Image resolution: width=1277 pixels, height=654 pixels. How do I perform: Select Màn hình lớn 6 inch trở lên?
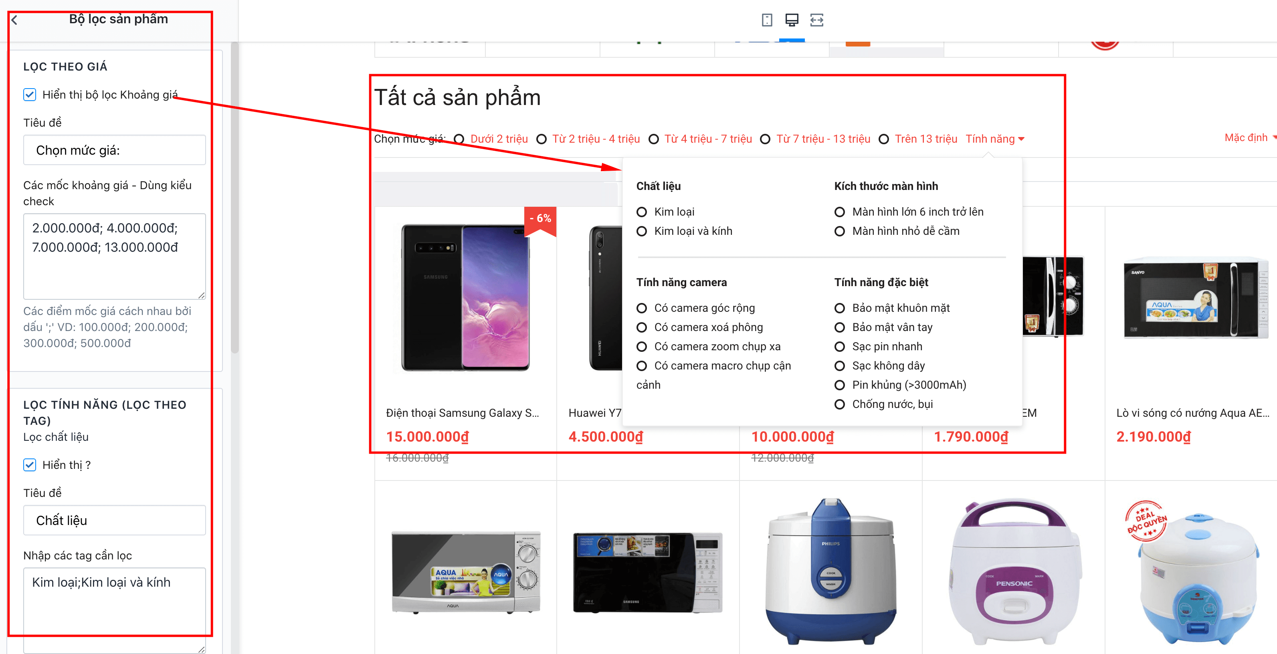click(839, 212)
